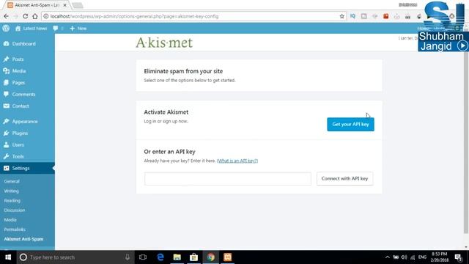Open XAMPP icon on taskbar
Screen dimensions: 469x264
[228, 257]
